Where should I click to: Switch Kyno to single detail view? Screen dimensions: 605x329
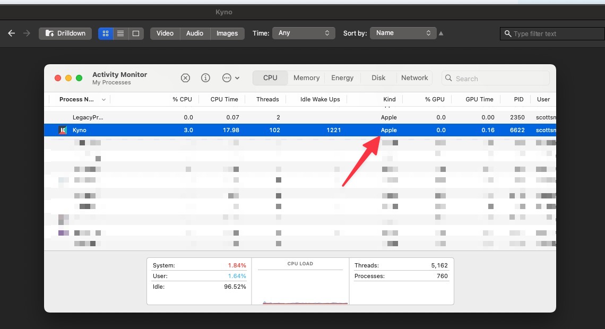136,33
